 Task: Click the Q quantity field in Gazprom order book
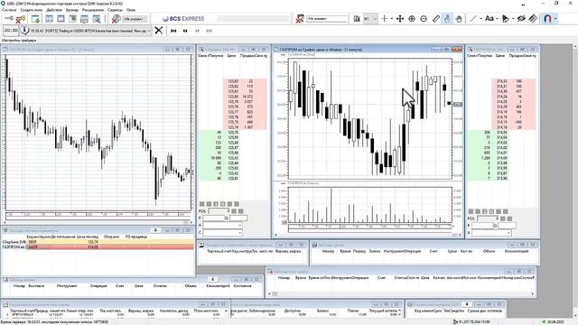coord(507,226)
